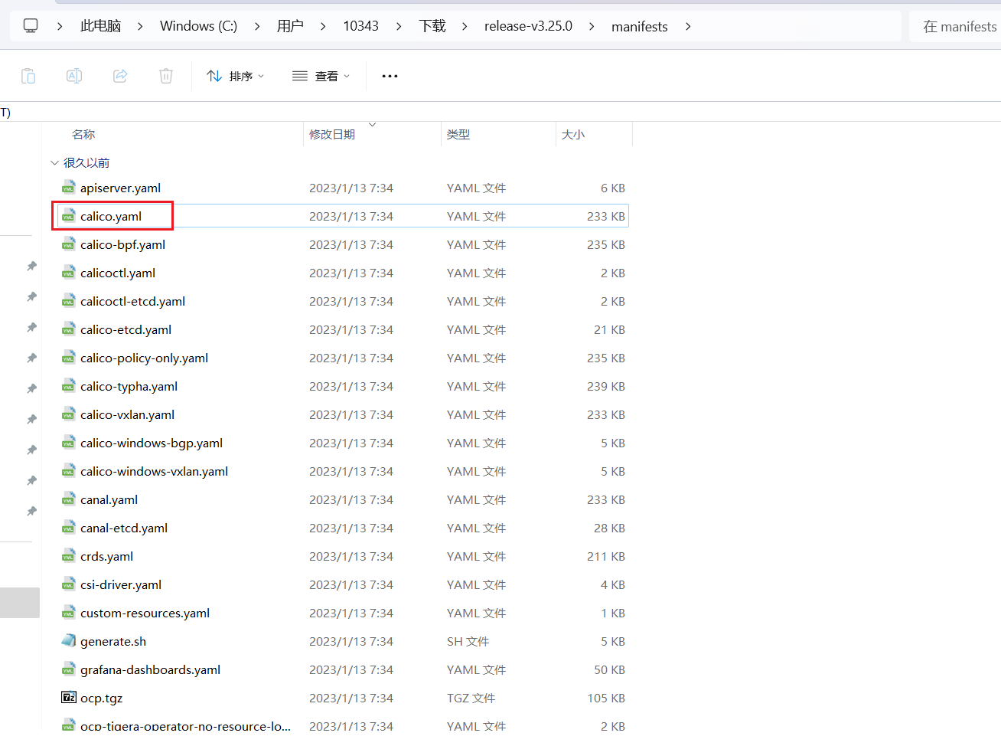1001x746 pixels.
Task: Expand the chevron after 下载 in the address bar
Action: point(465,26)
